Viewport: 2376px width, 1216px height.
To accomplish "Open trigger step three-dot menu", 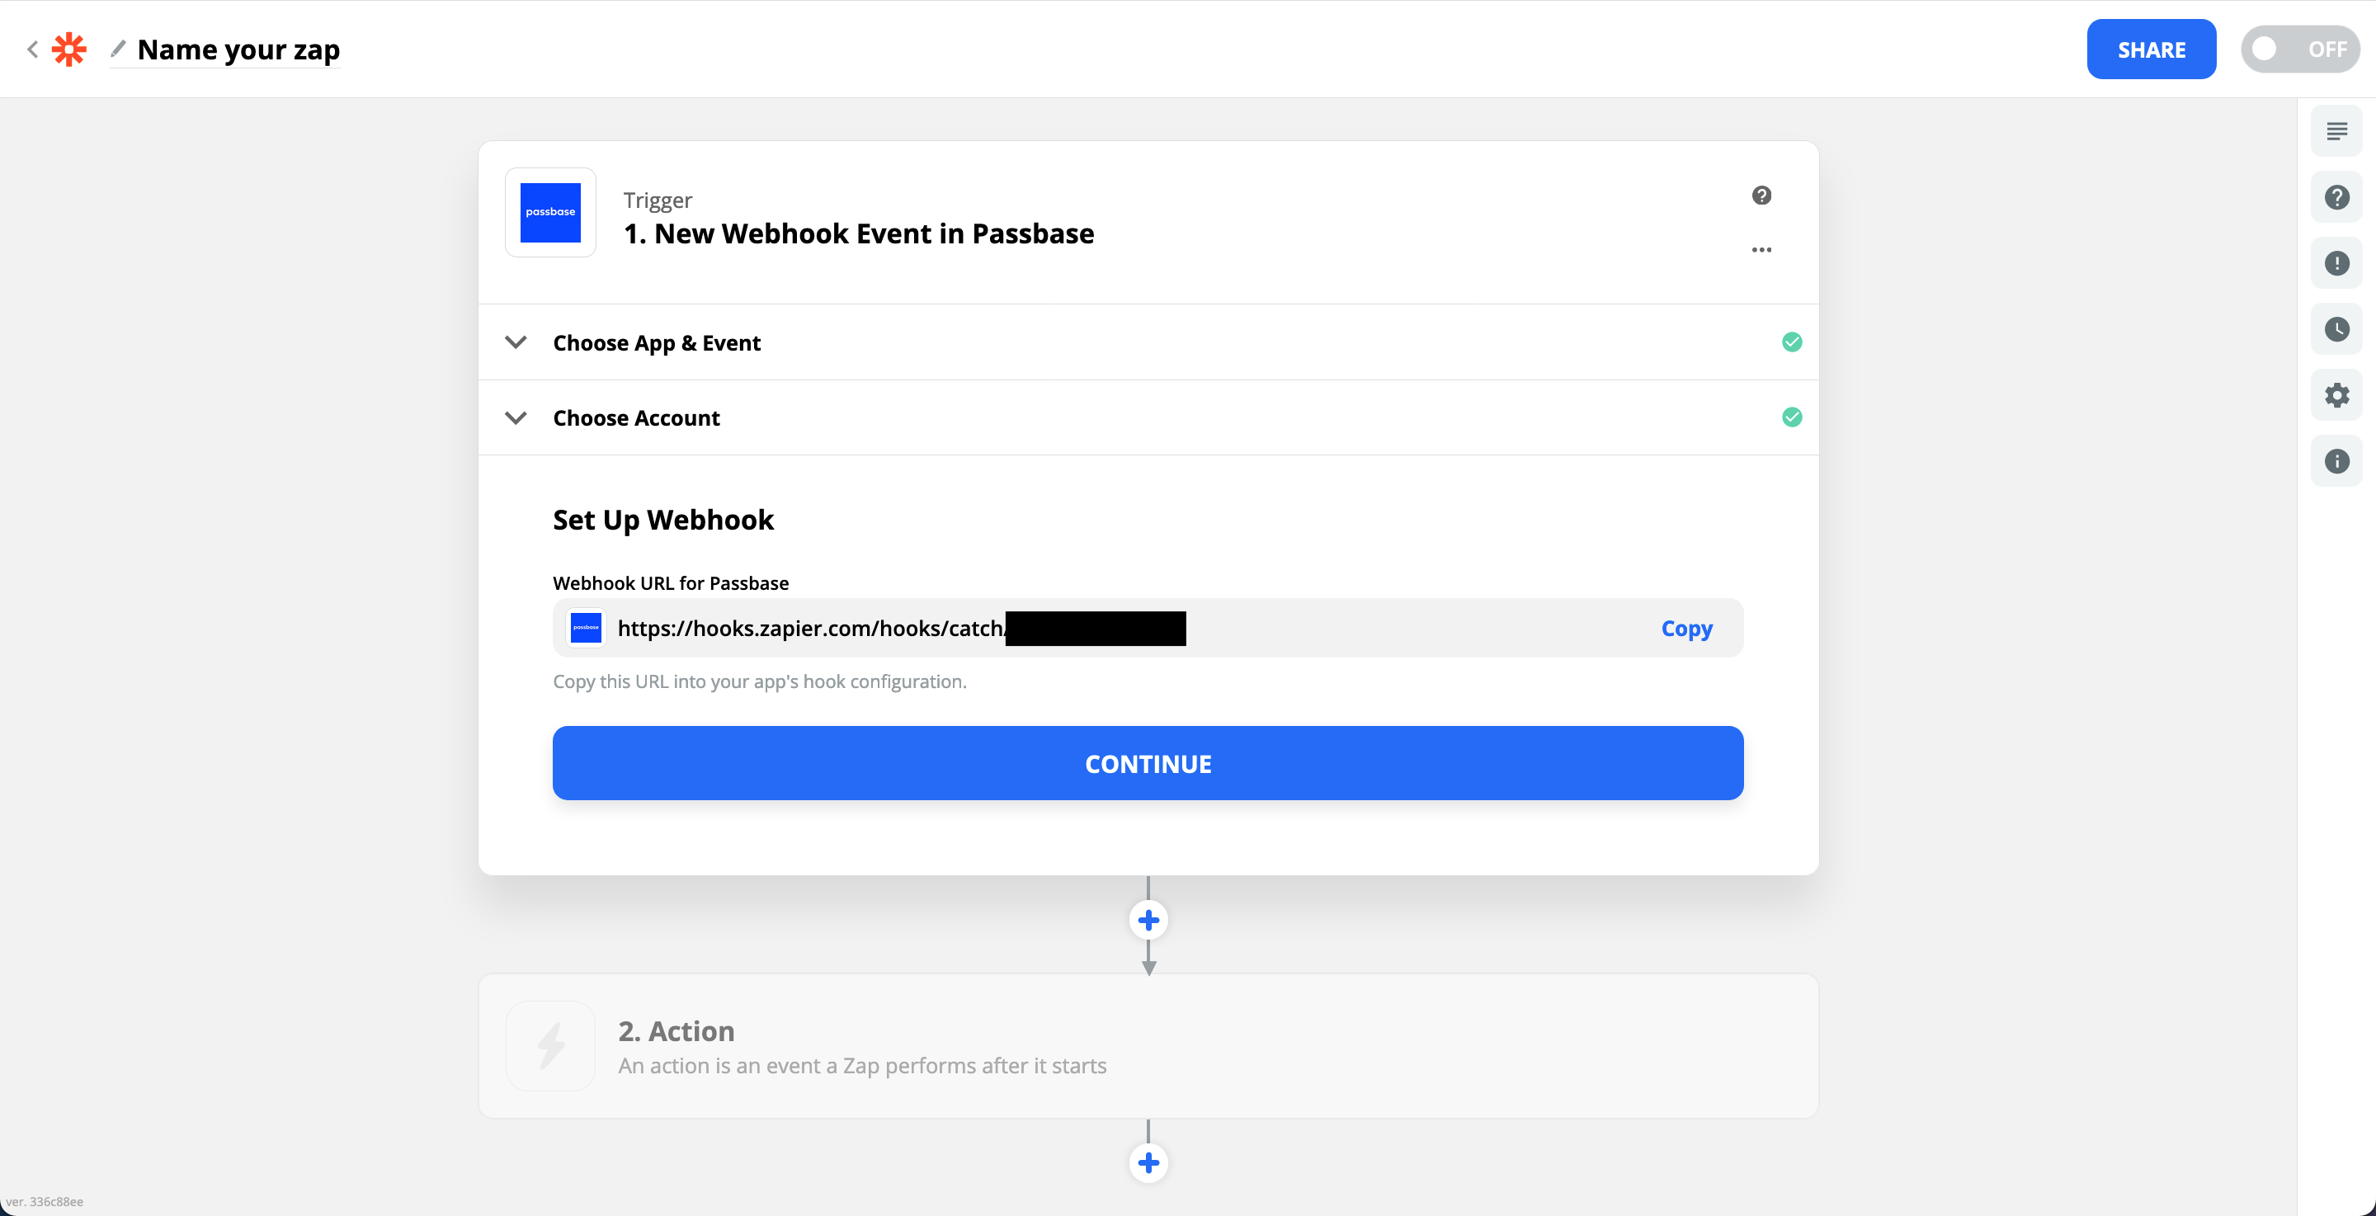I will click(1761, 249).
